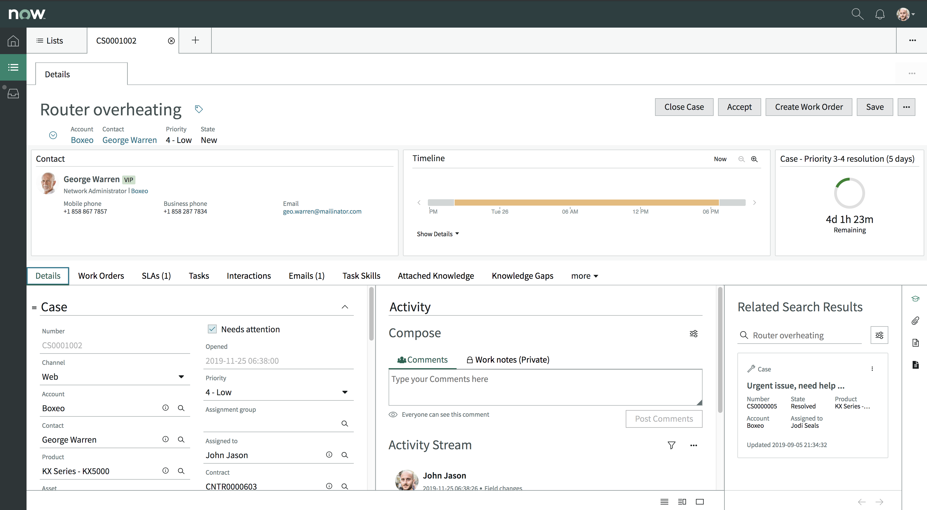Viewport: 927px width, 510px height.
Task: Open the agent assist graduation cap icon
Action: point(915,299)
